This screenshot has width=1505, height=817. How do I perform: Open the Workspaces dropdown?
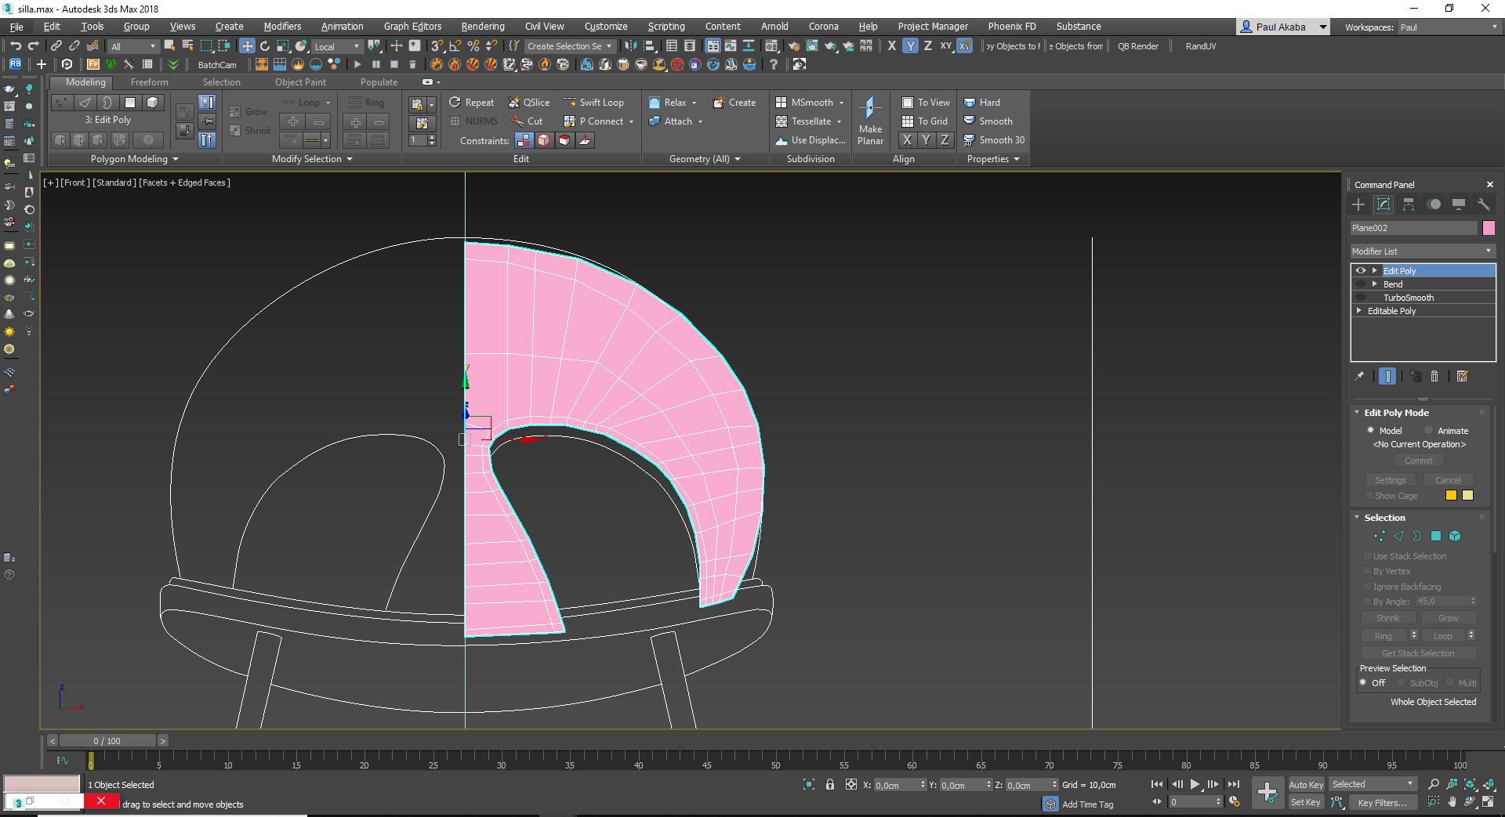pos(1449,27)
